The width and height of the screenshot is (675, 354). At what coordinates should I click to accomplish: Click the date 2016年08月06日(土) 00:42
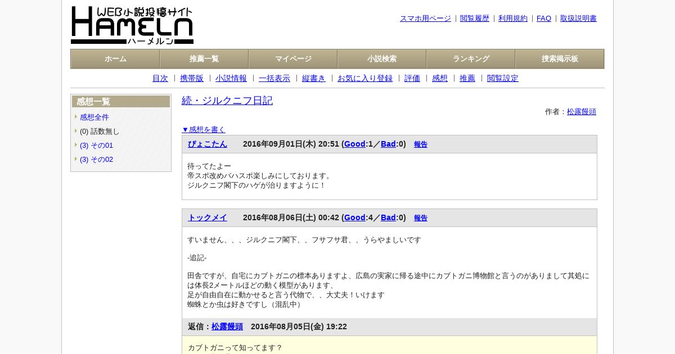pyautogui.click(x=291, y=218)
